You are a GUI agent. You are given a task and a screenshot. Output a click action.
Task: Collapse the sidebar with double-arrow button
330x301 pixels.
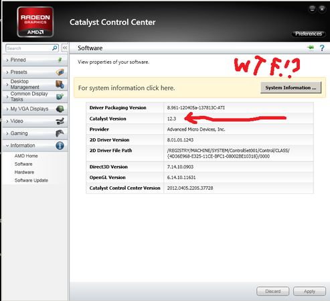pos(65,48)
